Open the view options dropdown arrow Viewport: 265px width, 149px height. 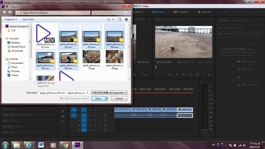[113, 20]
